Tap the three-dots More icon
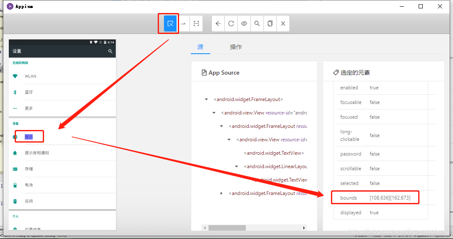 click(x=15, y=109)
